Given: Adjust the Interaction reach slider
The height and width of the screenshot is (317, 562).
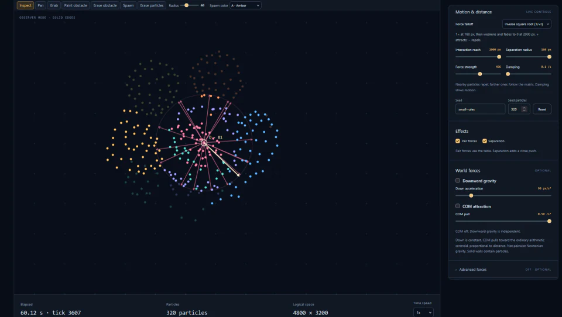Looking at the screenshot, I should click(478, 57).
